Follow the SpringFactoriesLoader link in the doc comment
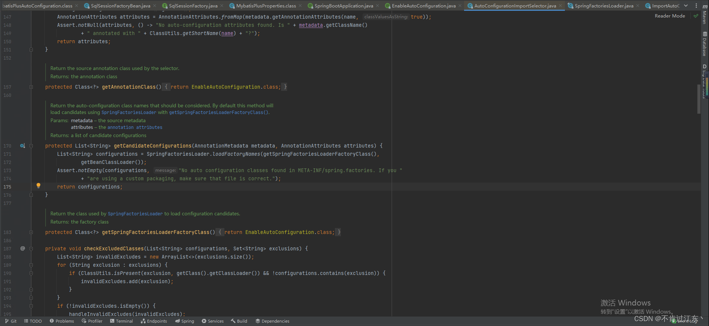The height and width of the screenshot is (326, 709). pos(129,113)
